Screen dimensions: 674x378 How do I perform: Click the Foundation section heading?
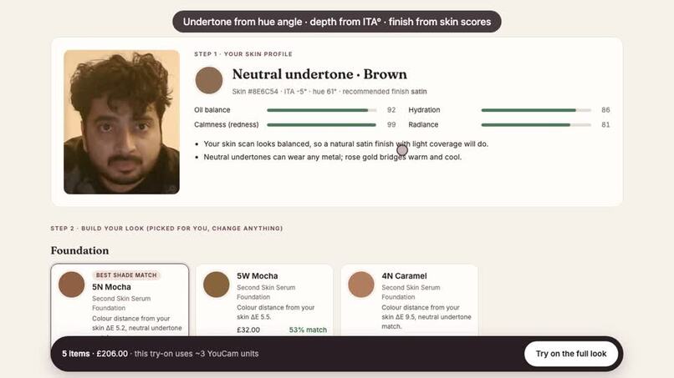coord(79,250)
